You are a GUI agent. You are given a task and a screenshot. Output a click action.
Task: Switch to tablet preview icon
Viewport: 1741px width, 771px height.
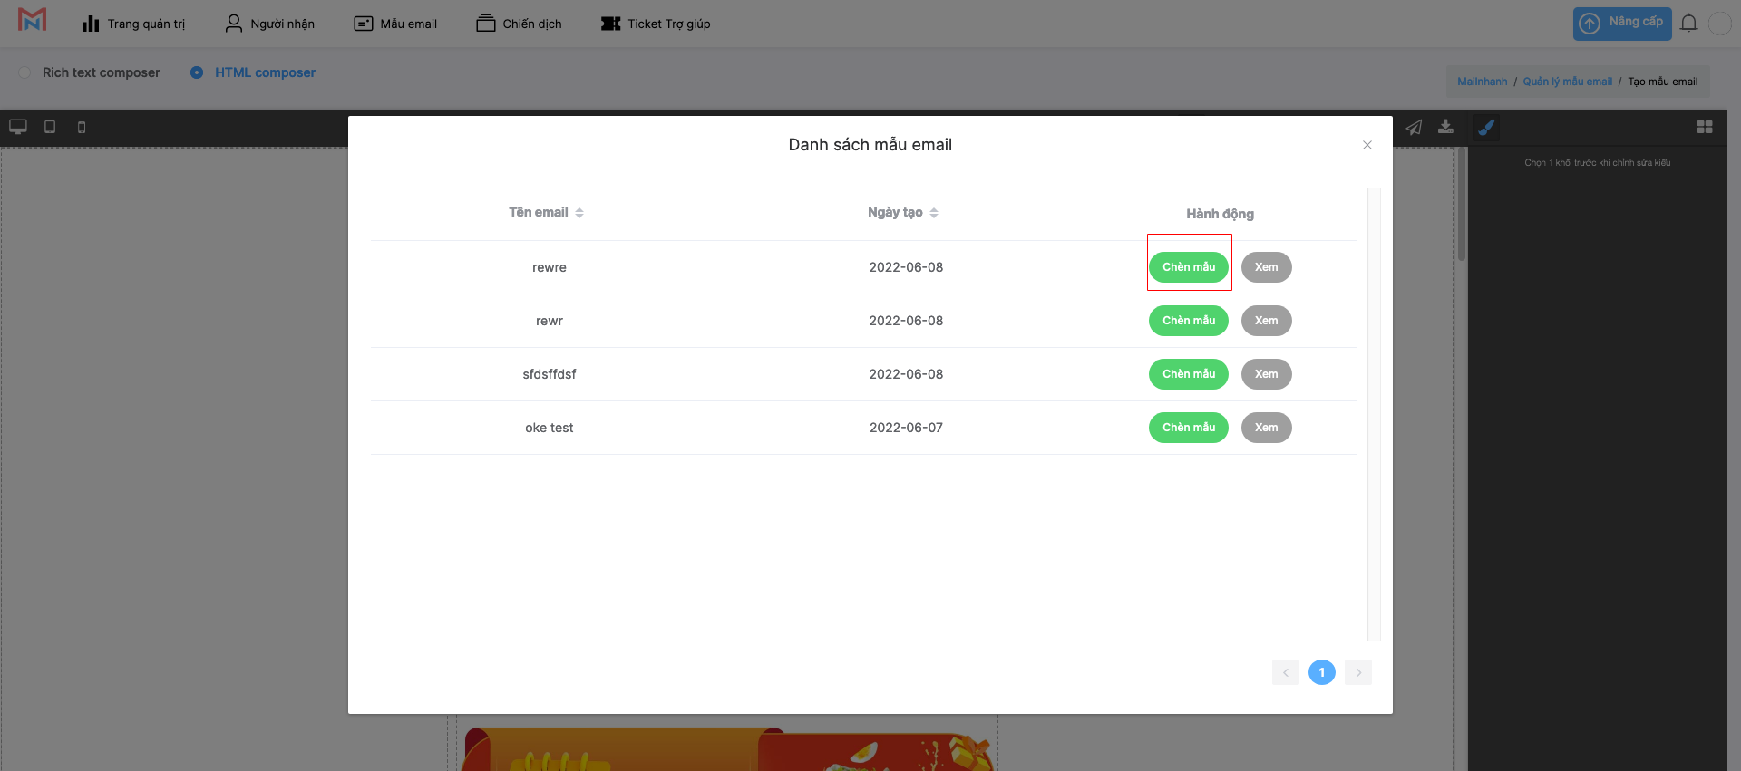click(x=50, y=127)
